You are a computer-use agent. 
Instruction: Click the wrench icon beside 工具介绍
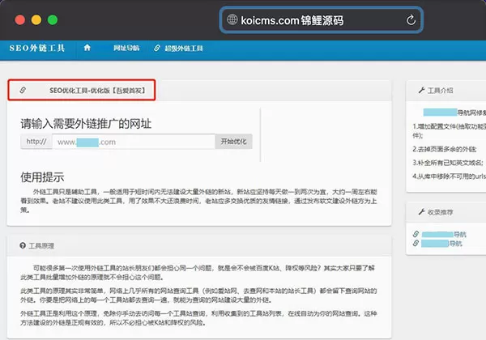coord(421,90)
